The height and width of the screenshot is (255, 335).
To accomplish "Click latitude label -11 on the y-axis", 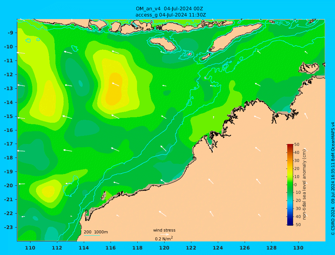I will (8, 61).
